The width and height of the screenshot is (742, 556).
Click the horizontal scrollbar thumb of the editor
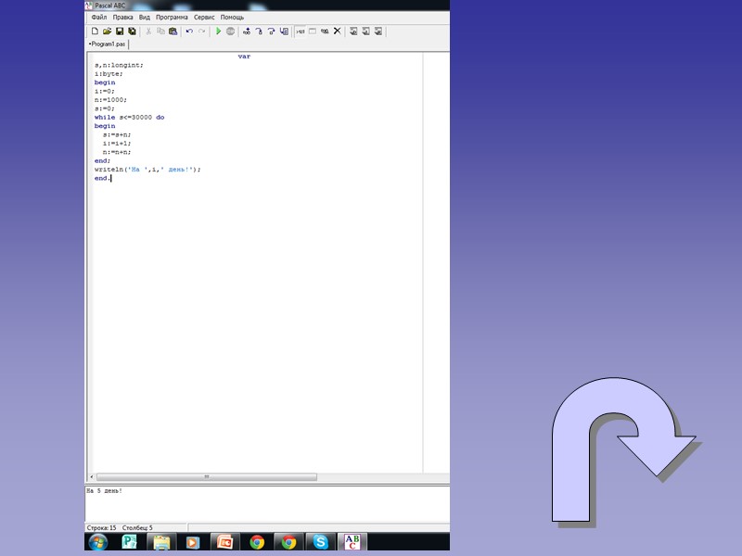206,477
